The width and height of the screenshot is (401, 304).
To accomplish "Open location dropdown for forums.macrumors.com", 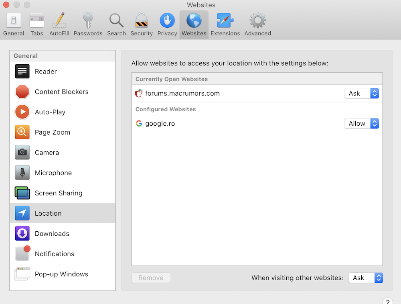I will [361, 93].
